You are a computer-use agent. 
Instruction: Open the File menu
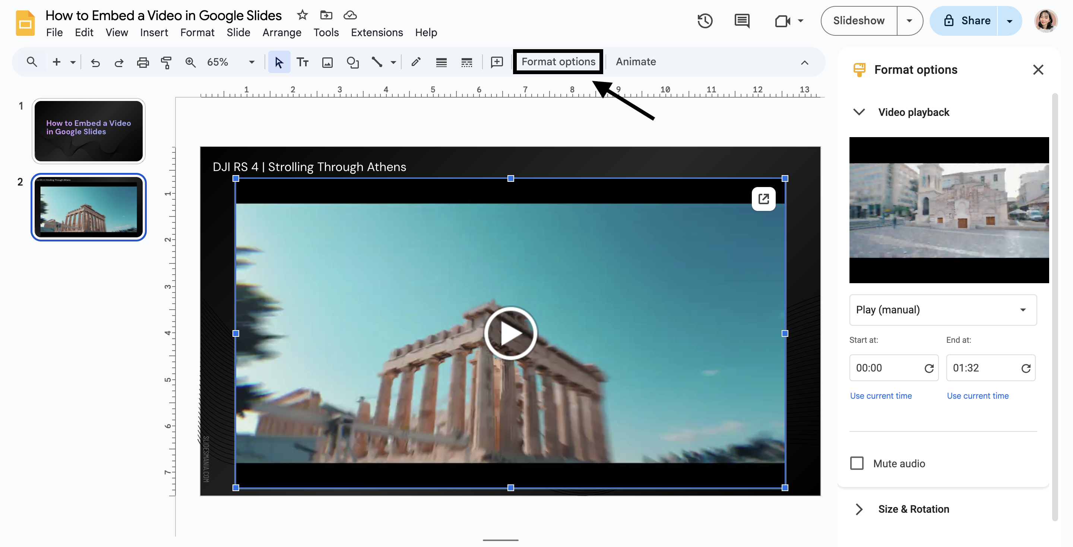pos(54,32)
